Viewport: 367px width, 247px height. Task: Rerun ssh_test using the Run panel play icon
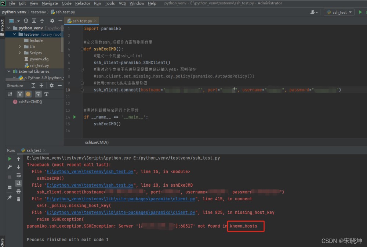pos(10,159)
